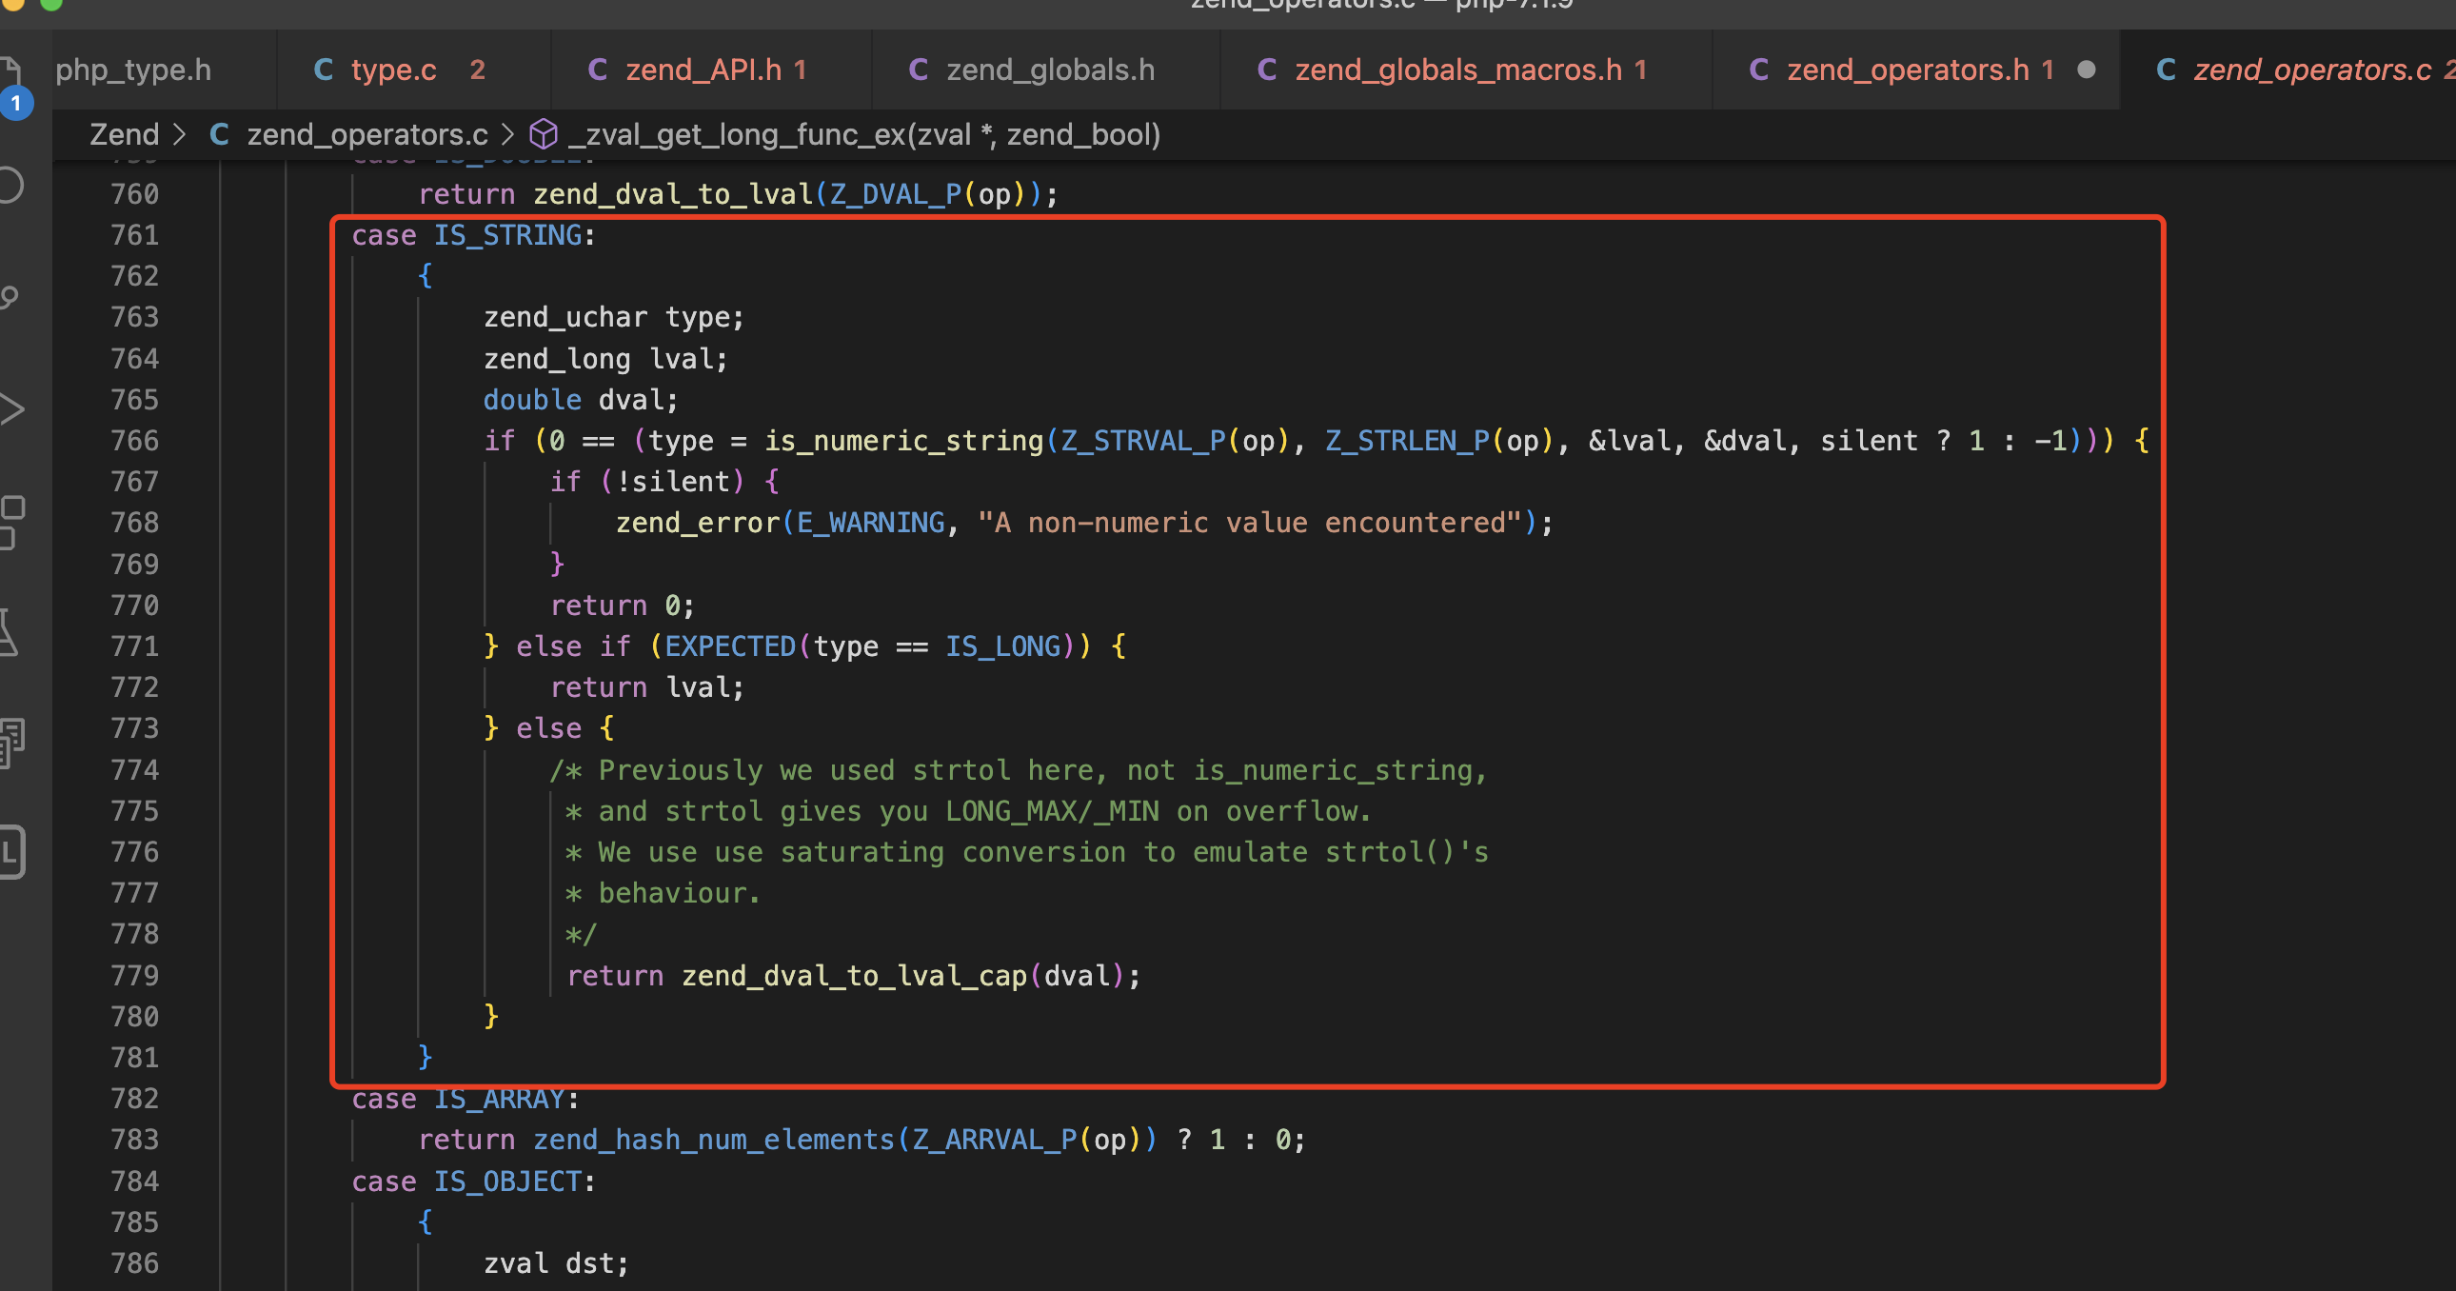Open the Search view in the activity bar
Image resolution: width=2456 pixels, height=1291 pixels.
click(x=10, y=185)
